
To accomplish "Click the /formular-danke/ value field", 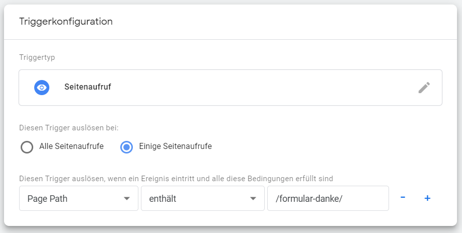I will [x=328, y=198].
